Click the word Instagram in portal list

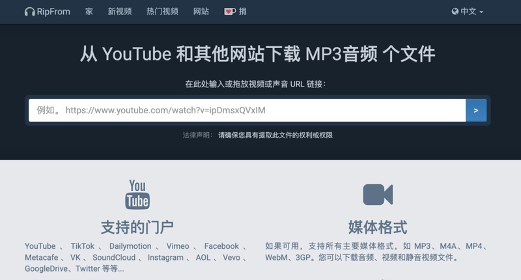165,257
